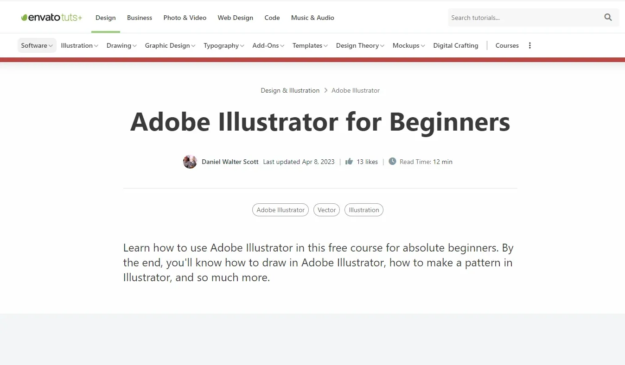Expand the Mockups dropdown
The image size is (625, 365).
[409, 45]
